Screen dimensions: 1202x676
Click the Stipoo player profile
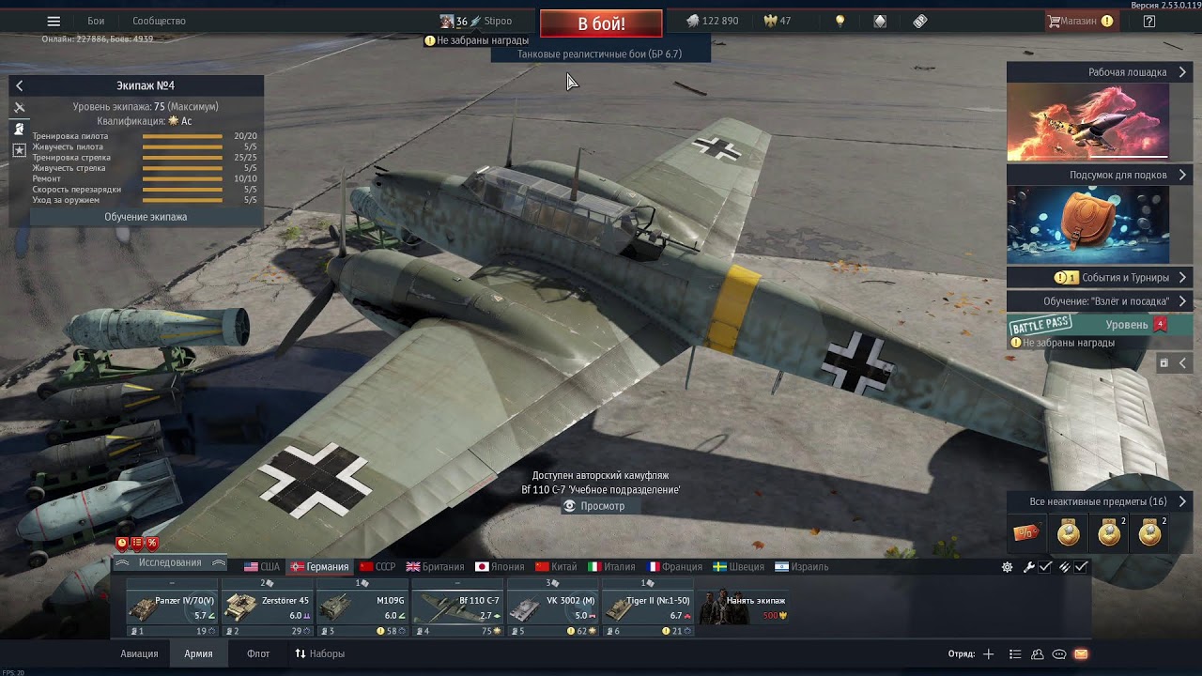point(476,21)
